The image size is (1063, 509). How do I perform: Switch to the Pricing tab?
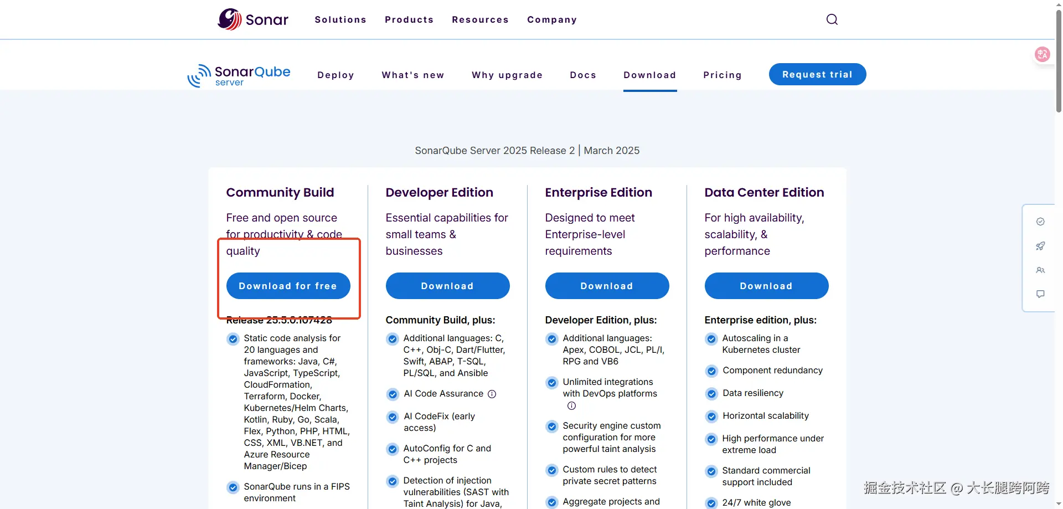point(723,75)
